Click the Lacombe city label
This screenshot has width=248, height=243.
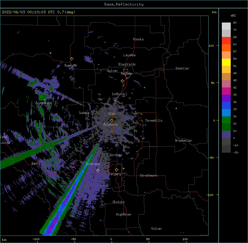[x=129, y=55]
